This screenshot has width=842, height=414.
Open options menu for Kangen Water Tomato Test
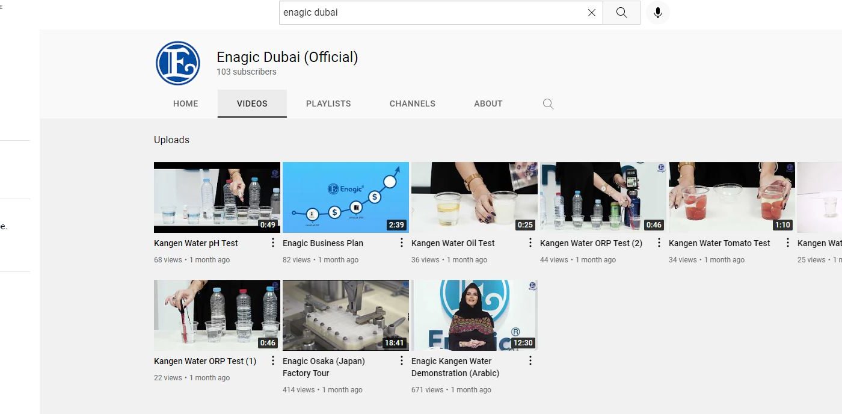[x=788, y=243]
